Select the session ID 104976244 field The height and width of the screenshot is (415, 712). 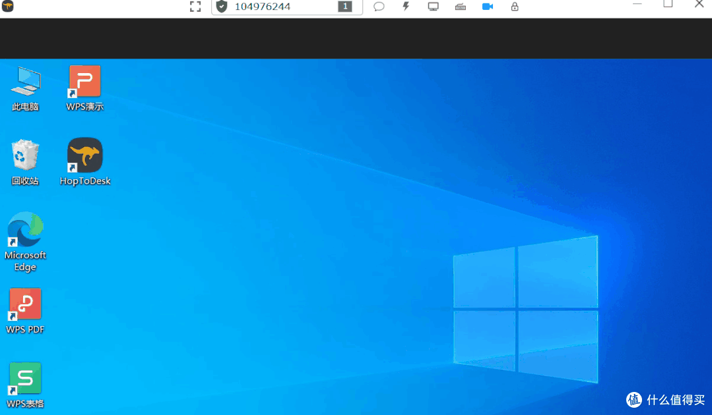pos(287,7)
